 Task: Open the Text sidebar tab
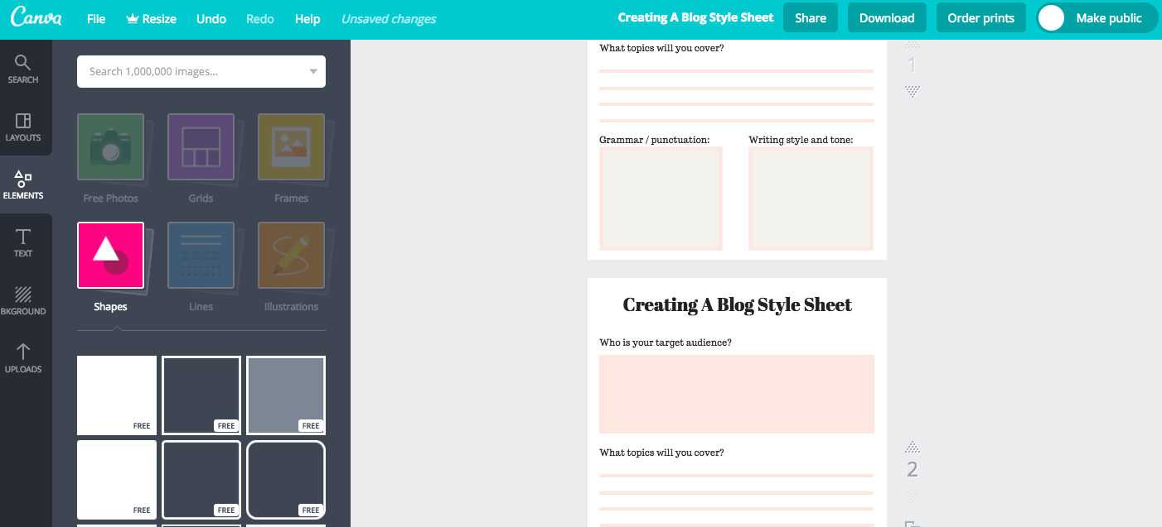click(x=23, y=242)
